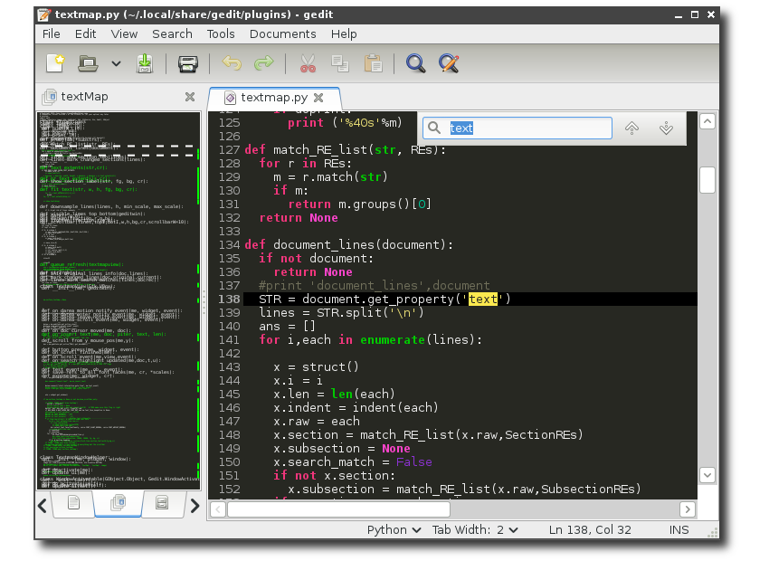Jump to next search match arrow
Image resolution: width=769 pixels, height=561 pixels.
tap(667, 128)
